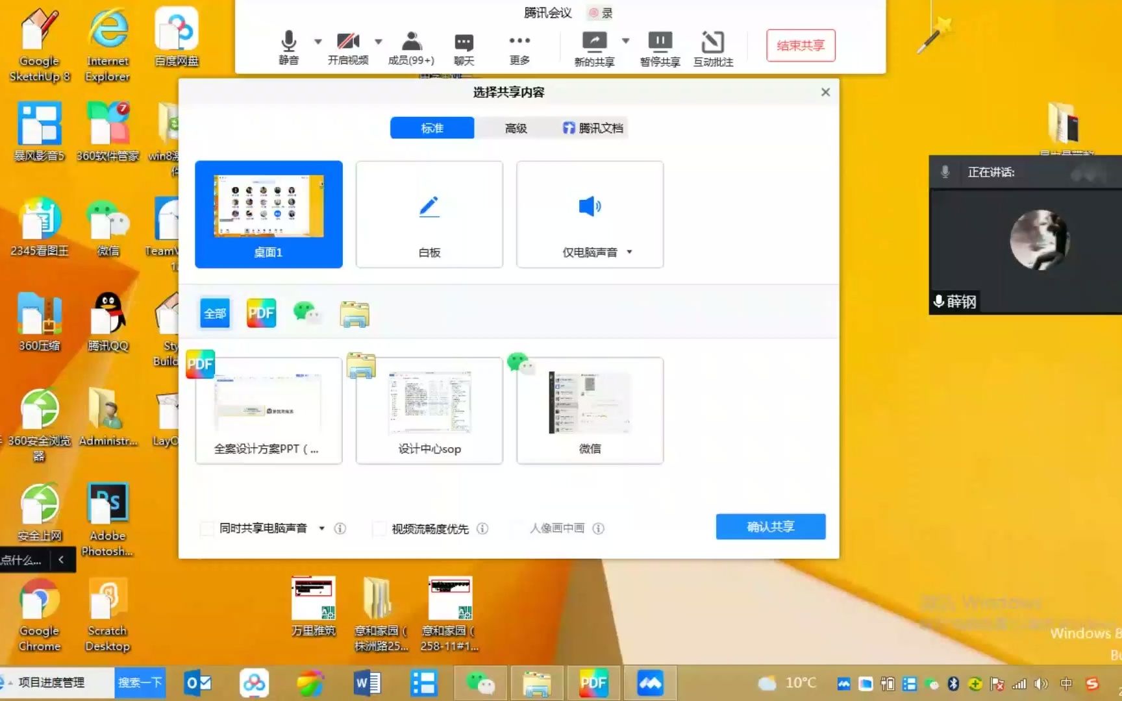The width and height of the screenshot is (1122, 701).
Task: Switch to the 腾讯文档 tab
Action: click(x=593, y=128)
